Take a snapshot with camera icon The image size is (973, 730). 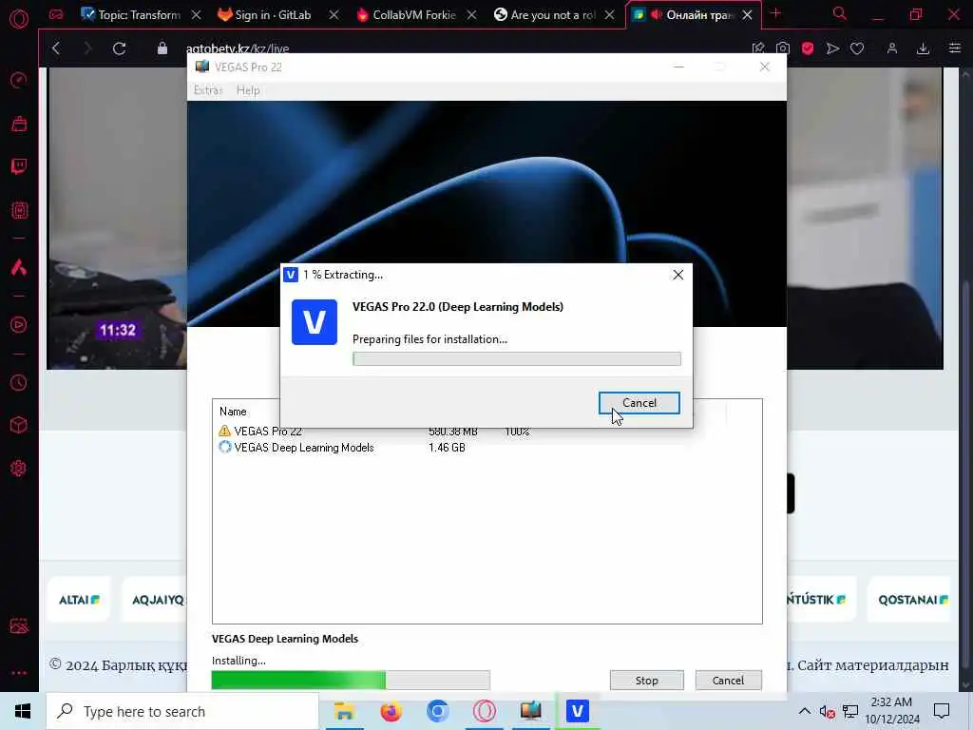(x=783, y=48)
